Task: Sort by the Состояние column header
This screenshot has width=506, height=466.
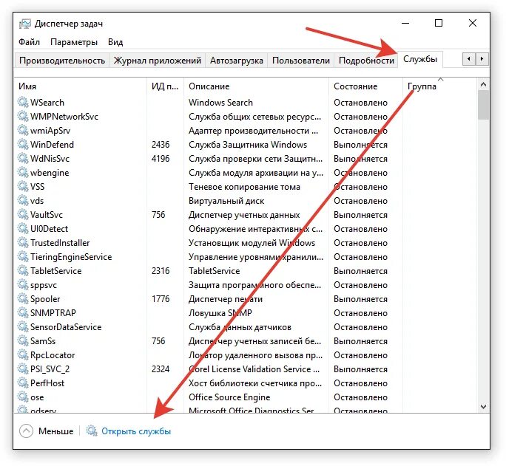Action: click(x=365, y=86)
